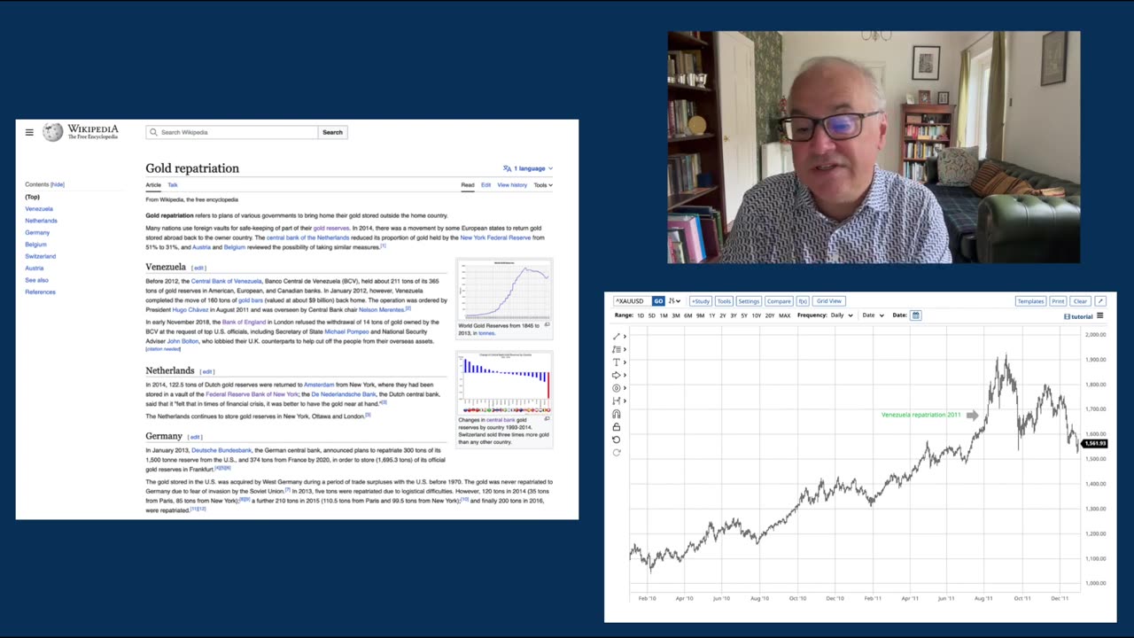
Task: Jump to Switzerland in Contents
Action: 40,256
